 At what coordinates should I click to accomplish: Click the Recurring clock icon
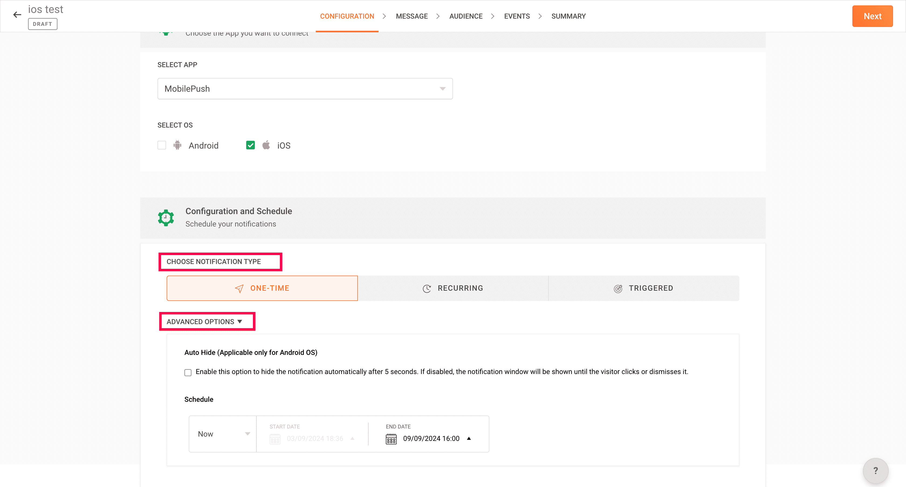[427, 289]
